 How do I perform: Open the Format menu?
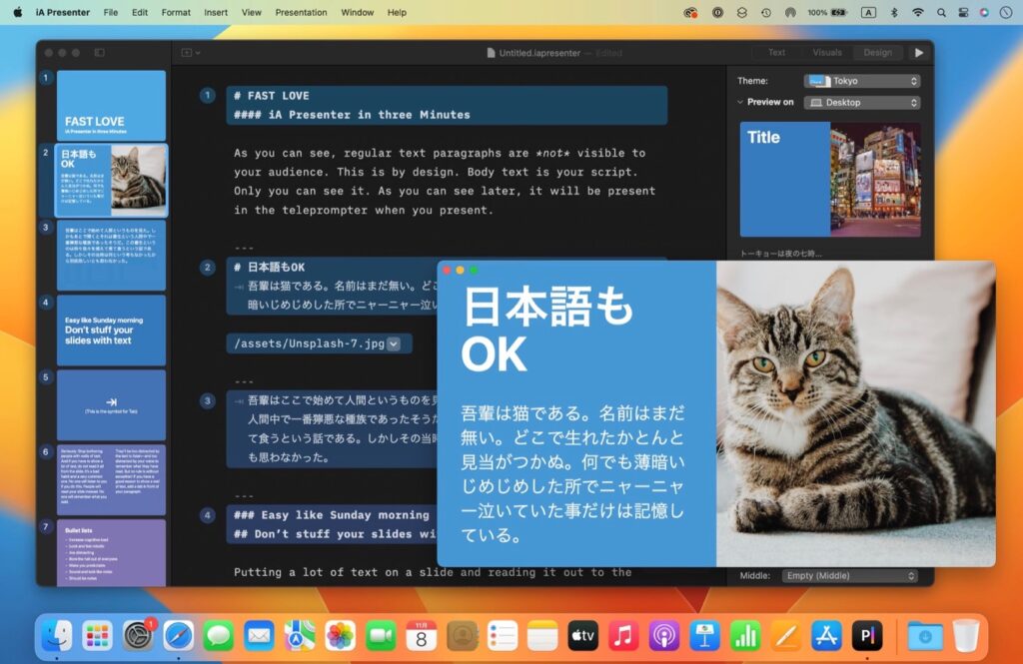pos(176,12)
